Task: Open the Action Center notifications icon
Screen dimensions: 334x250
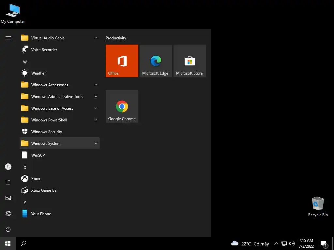Action: click(x=324, y=243)
